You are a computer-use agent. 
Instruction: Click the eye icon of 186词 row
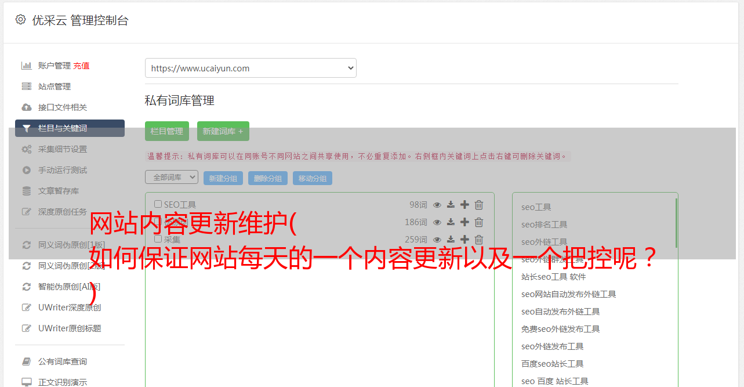[x=437, y=222]
